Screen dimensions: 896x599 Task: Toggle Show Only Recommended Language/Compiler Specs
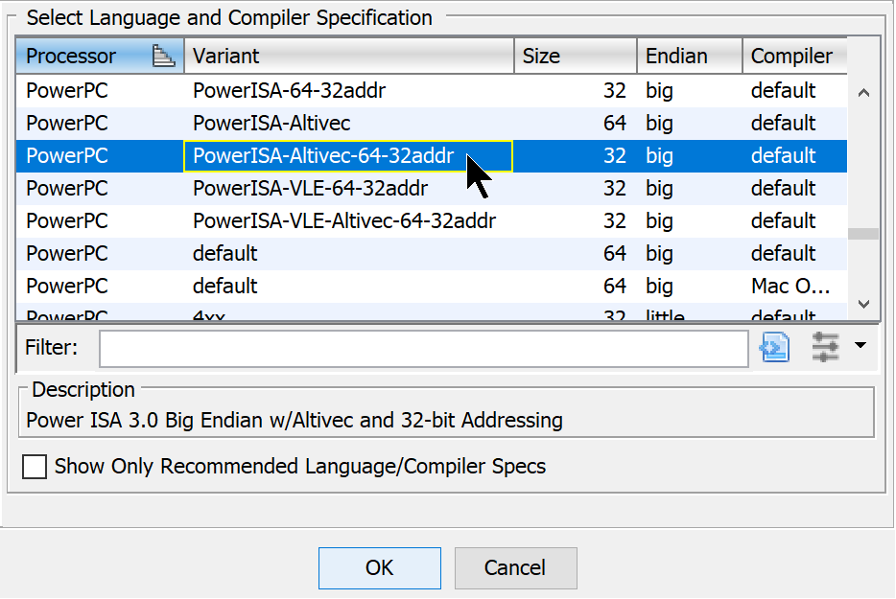click(x=35, y=467)
